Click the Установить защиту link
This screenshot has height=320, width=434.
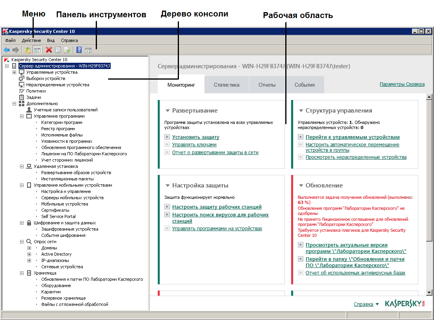pyautogui.click(x=196, y=137)
